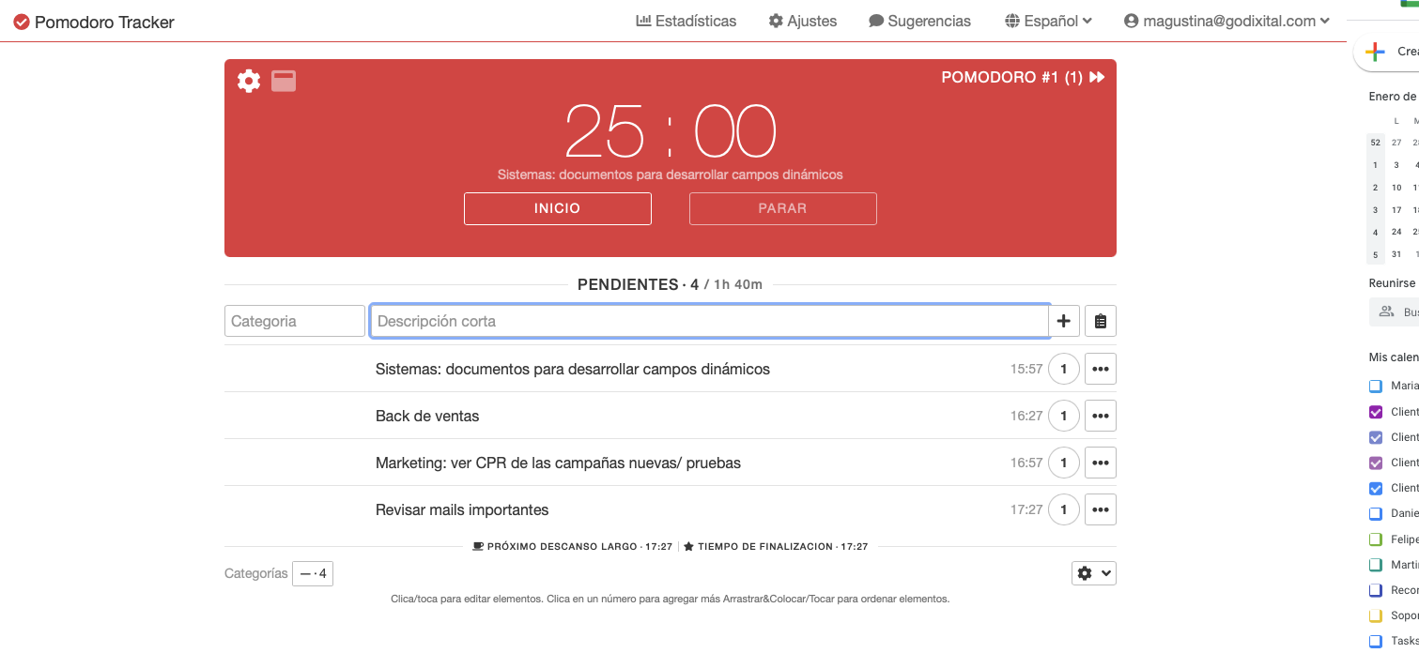The height and width of the screenshot is (653, 1419).
Task: Click the plus icon to add task
Action: point(1063,321)
